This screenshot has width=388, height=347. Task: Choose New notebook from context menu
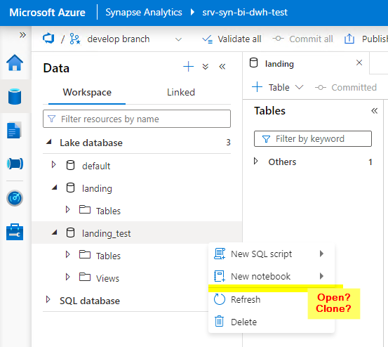pos(272,276)
